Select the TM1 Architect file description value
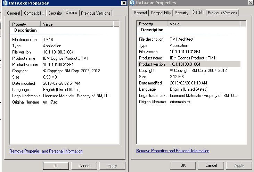254x172 pixels. tap(182, 39)
